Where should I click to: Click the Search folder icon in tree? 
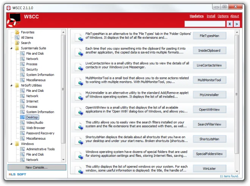[x=17, y=43]
